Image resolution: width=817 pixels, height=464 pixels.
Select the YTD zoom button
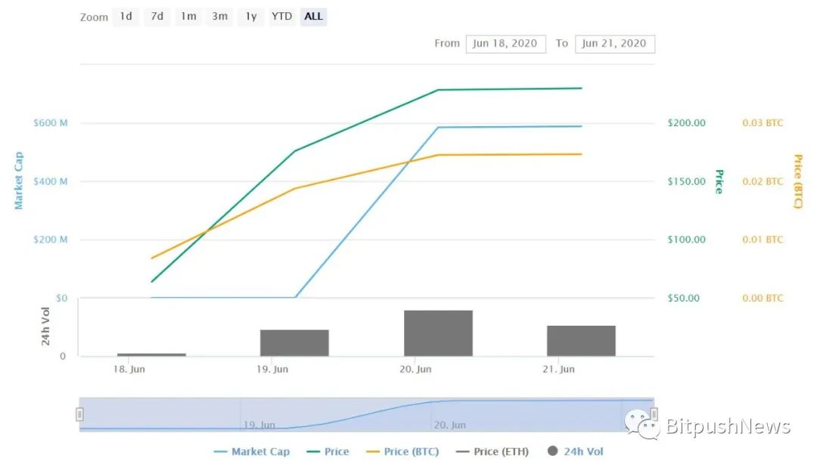point(281,17)
